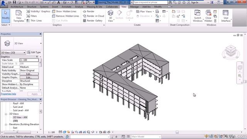Open View Templates
Screen dimensions: 247x139
(19, 16)
